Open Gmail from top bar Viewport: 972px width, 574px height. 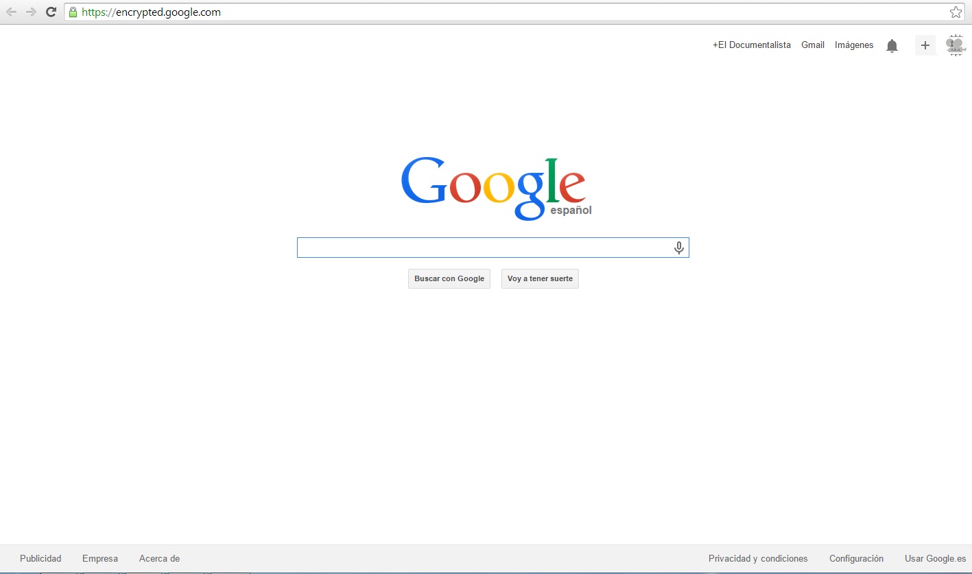click(x=813, y=45)
